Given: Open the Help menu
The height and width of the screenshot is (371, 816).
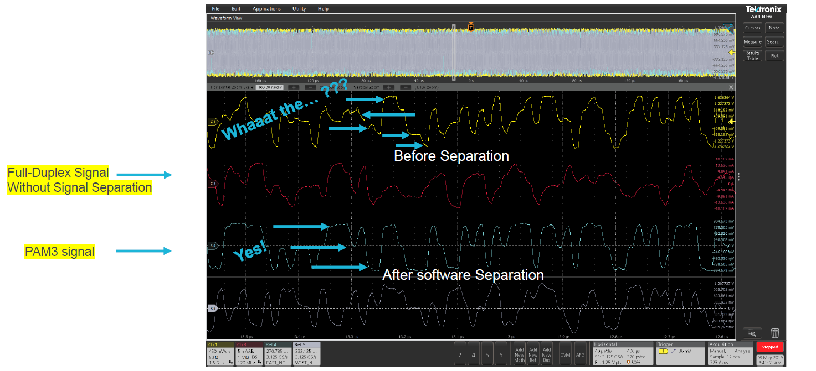Looking at the screenshot, I should [323, 9].
